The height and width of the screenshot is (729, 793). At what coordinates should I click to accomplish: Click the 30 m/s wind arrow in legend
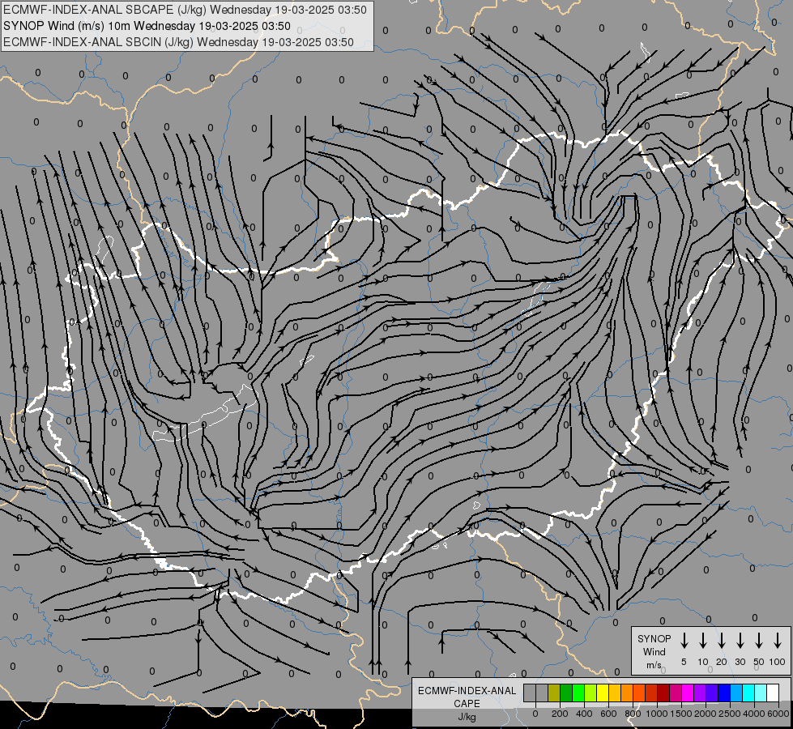click(x=740, y=641)
